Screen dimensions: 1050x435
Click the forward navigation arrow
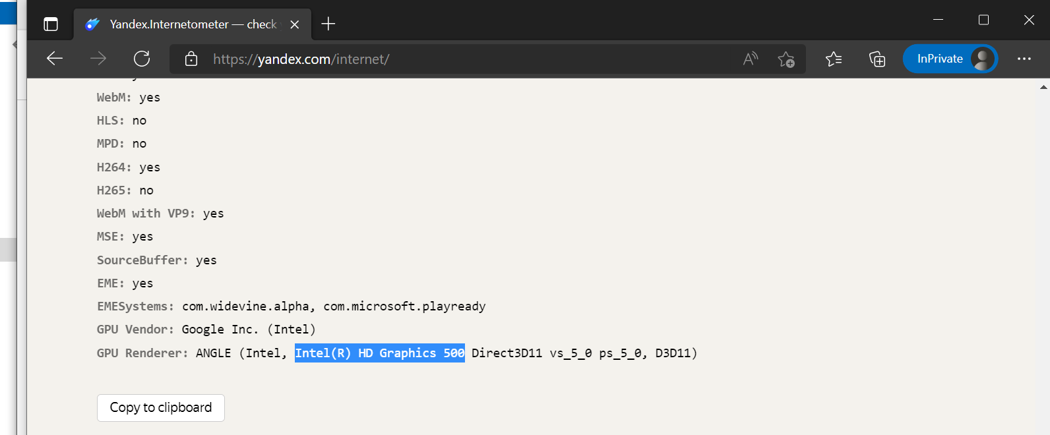(98, 59)
